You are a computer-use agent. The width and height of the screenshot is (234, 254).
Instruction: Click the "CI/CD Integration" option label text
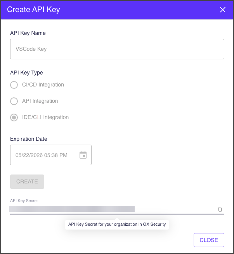pyautogui.click(x=43, y=85)
